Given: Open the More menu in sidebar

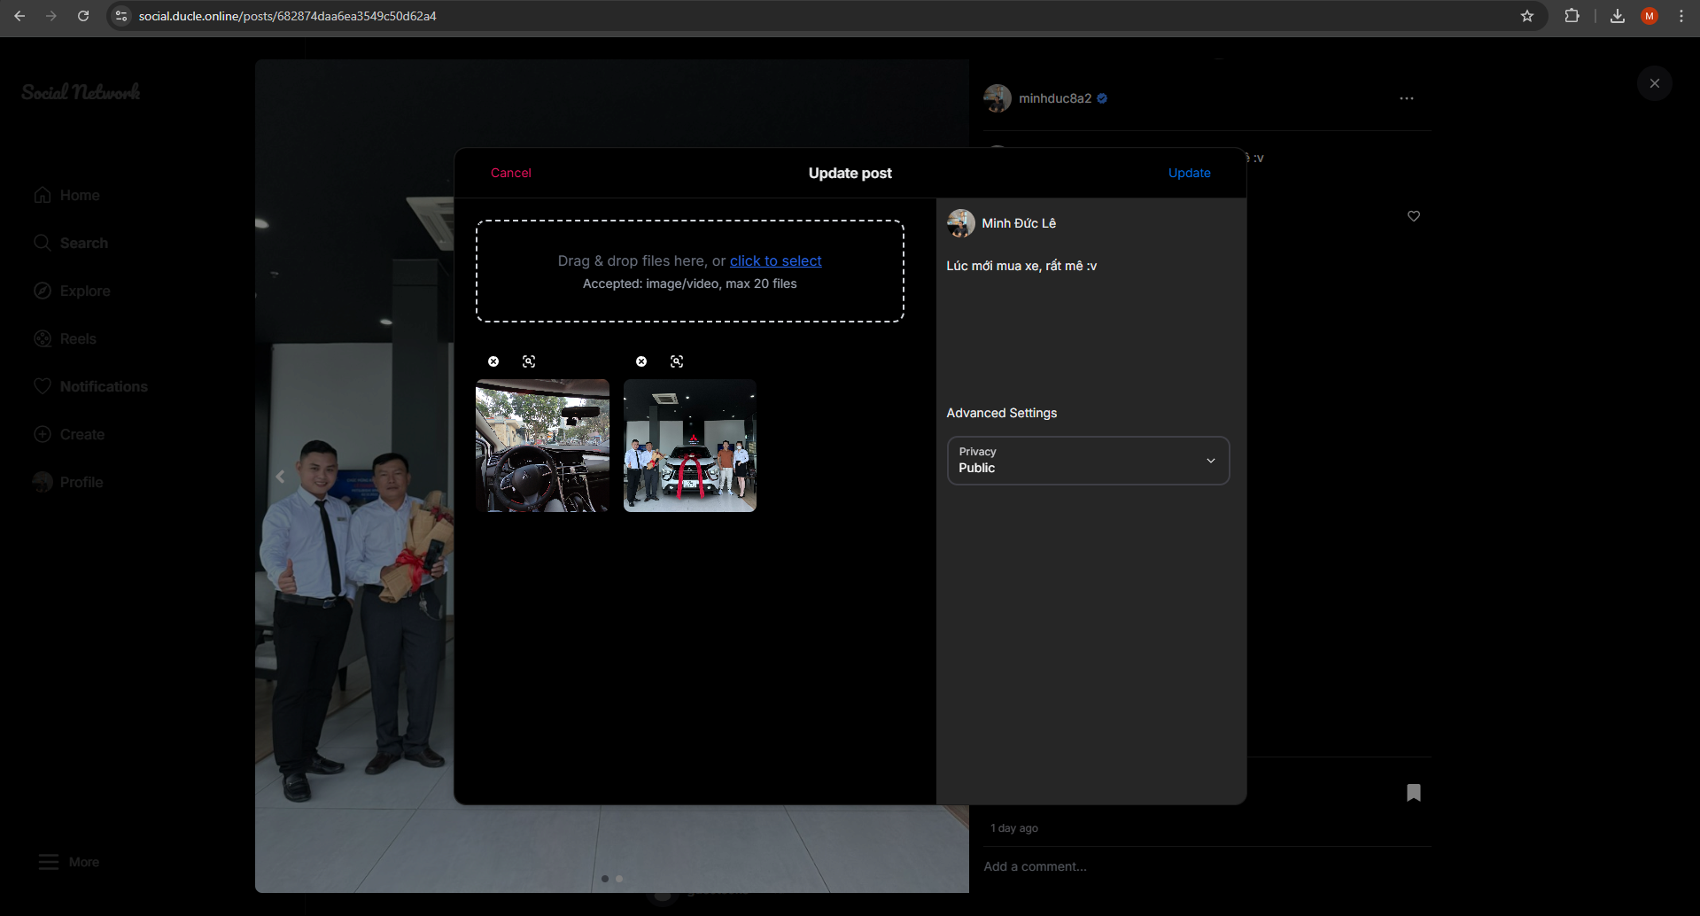Looking at the screenshot, I should point(69,862).
